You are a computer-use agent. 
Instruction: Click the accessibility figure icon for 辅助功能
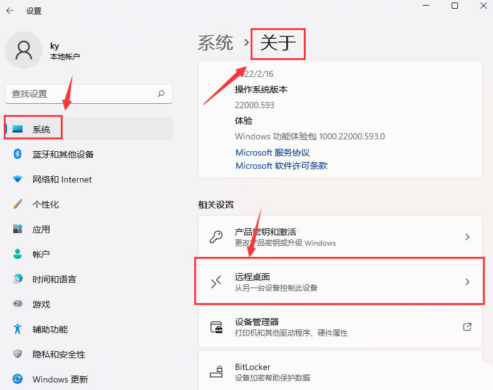[18, 329]
